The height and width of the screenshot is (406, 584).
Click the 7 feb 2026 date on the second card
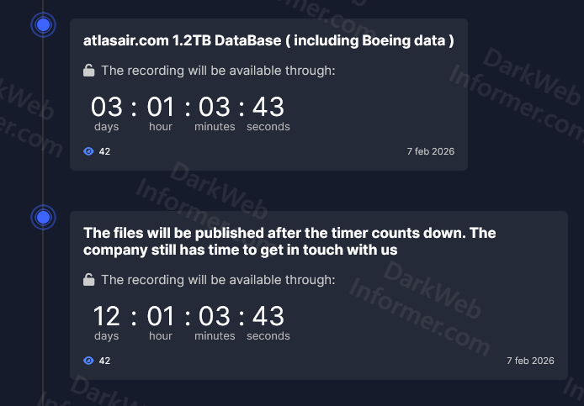530,361
